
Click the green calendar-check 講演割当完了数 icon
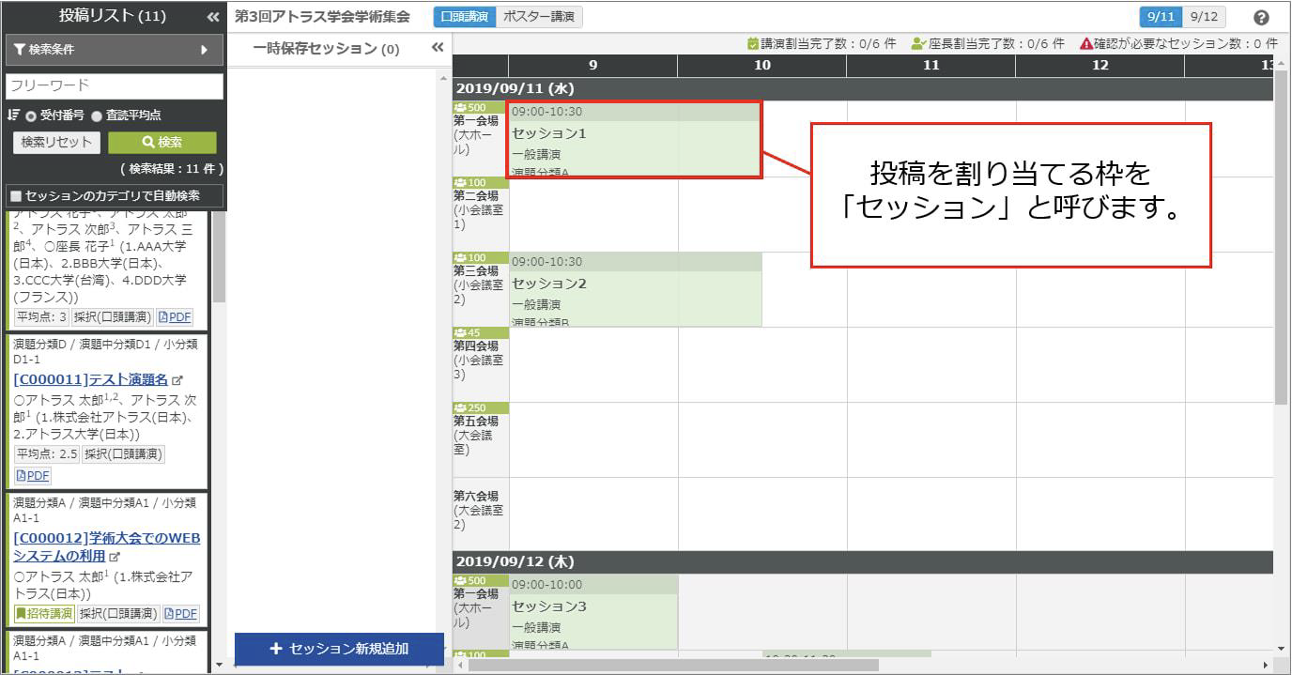pos(753,43)
